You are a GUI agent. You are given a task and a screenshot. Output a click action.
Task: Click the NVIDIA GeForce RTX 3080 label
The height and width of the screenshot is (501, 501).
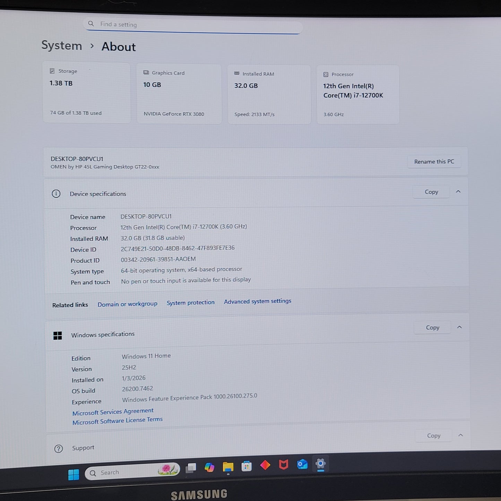click(174, 114)
